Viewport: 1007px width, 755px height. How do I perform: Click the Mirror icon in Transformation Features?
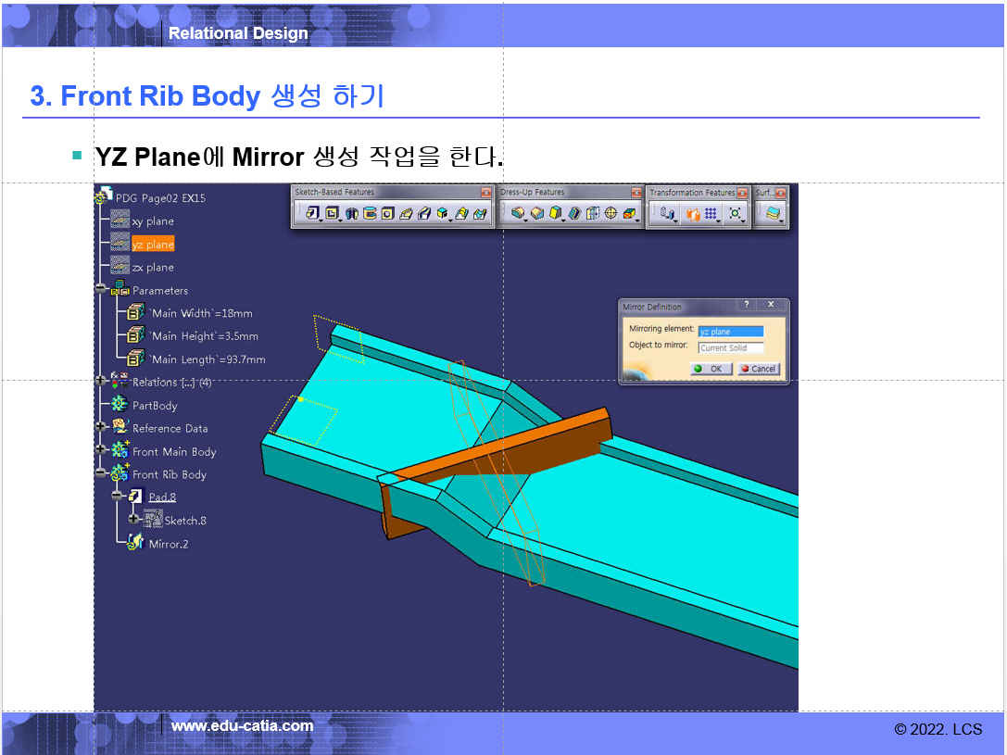(x=692, y=214)
